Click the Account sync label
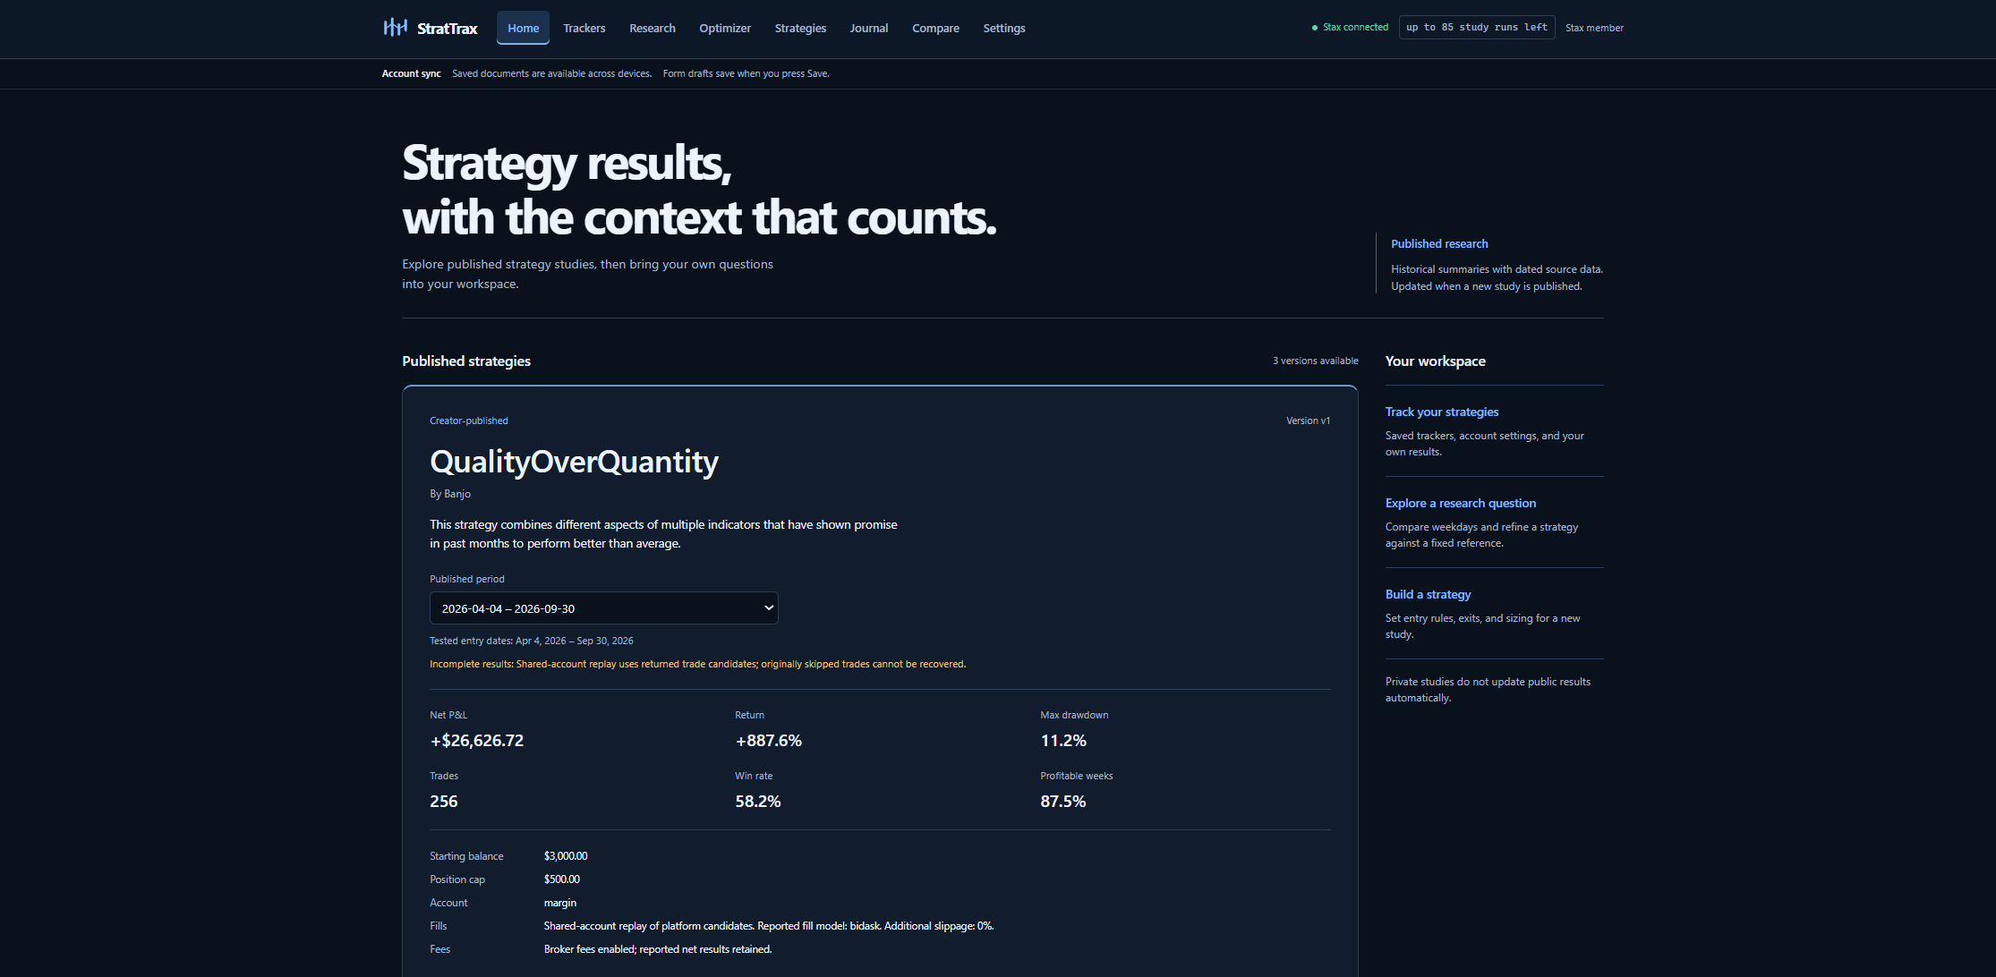 [411, 73]
